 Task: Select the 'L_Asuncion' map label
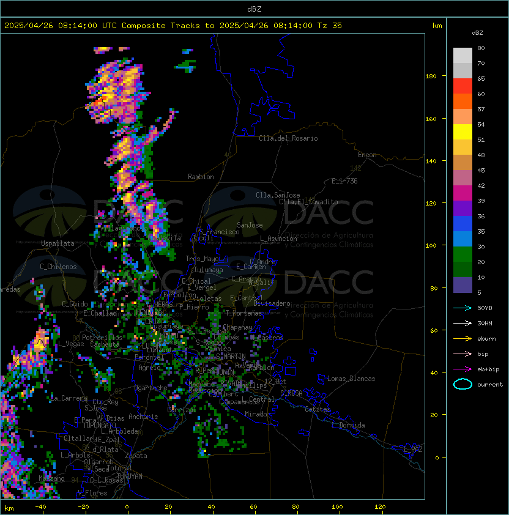tap(278, 239)
